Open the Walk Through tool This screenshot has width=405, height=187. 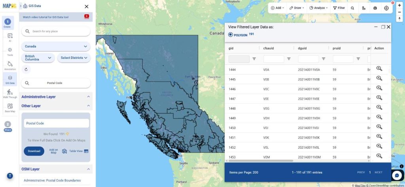coord(10,94)
